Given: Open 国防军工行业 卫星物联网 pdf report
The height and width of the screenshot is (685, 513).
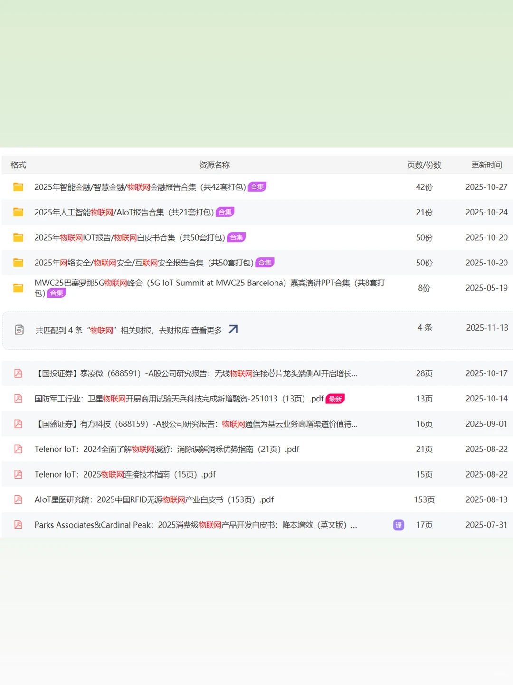Looking at the screenshot, I should pos(179,399).
